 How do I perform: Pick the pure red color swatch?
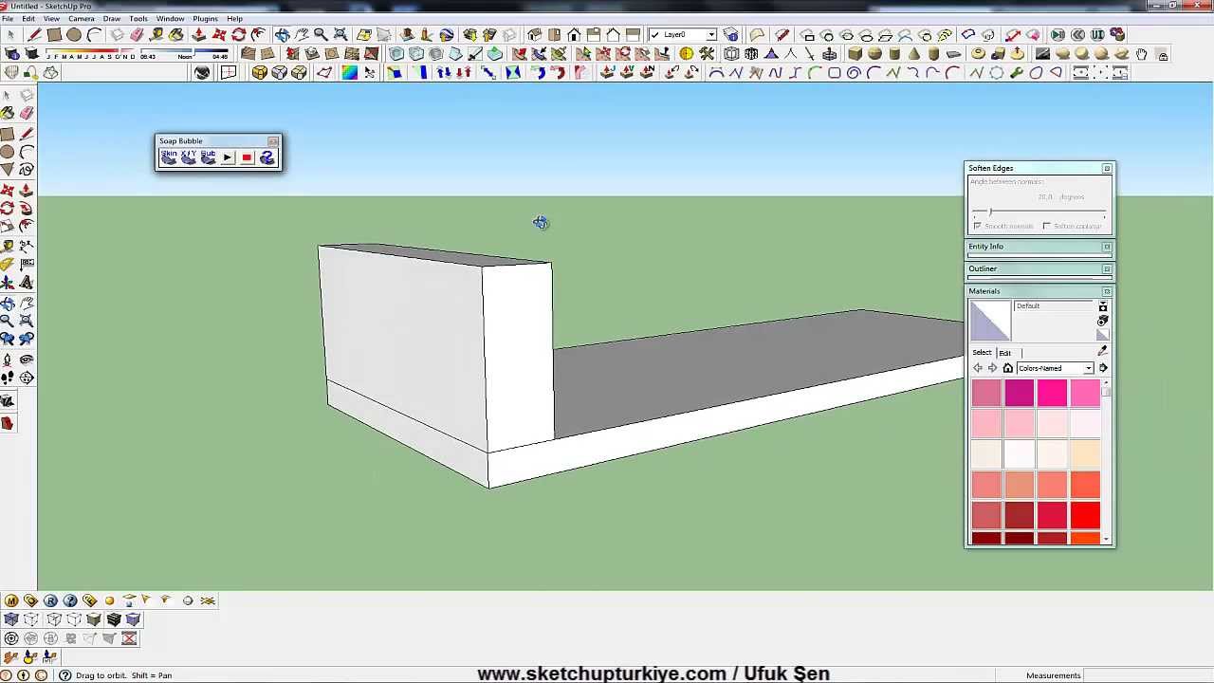click(x=1084, y=514)
